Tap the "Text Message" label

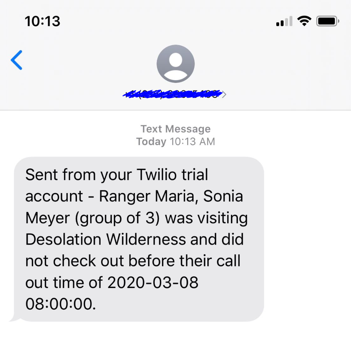(175, 129)
